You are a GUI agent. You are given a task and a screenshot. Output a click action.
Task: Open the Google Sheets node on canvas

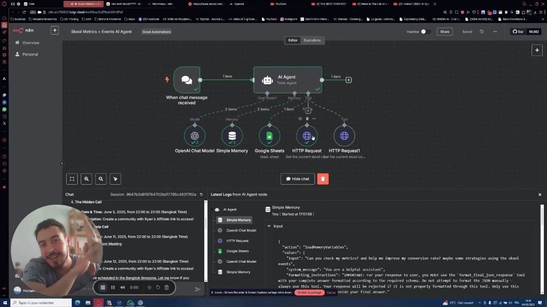(269, 136)
